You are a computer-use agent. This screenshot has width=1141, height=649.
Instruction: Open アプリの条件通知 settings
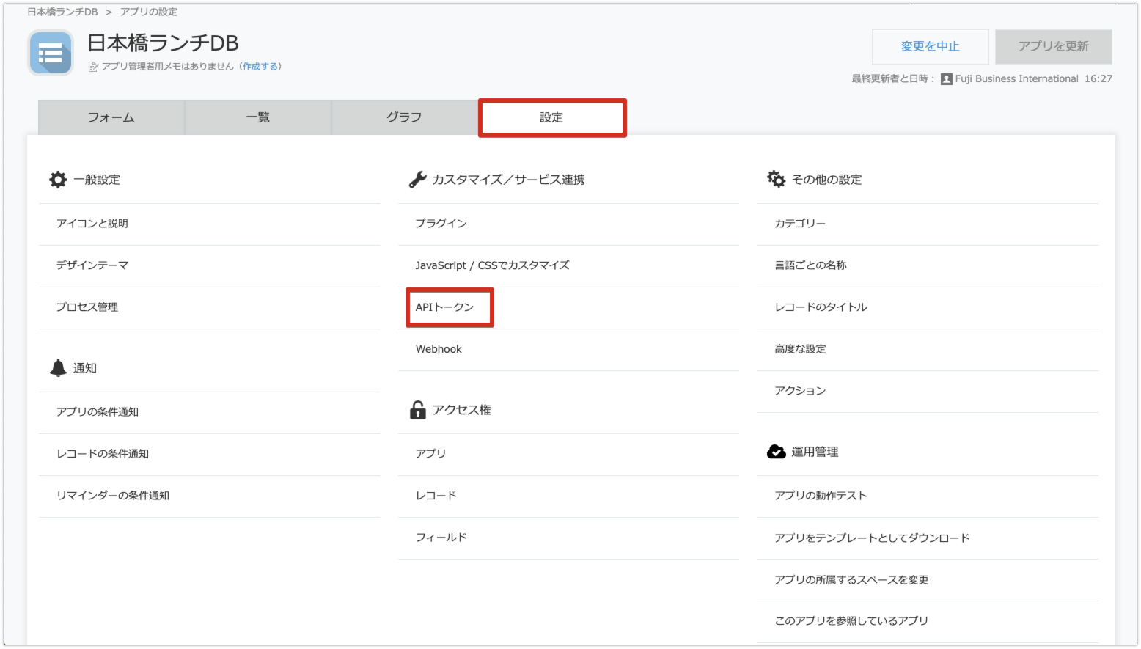(210, 412)
